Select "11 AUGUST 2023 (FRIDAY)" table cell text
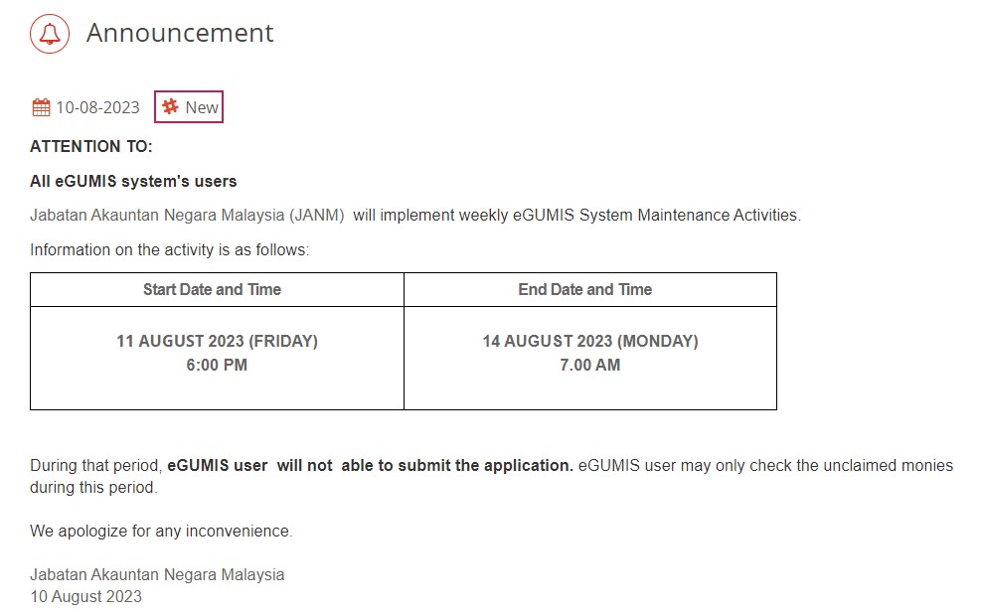Viewport: 981px width, 614px height. pos(217,342)
